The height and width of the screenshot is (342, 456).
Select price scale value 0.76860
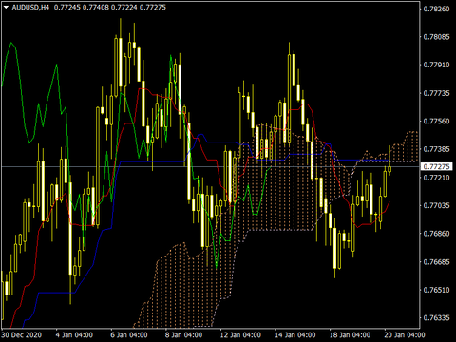437,234
